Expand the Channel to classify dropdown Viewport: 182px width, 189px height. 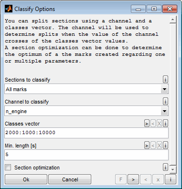[164, 111]
